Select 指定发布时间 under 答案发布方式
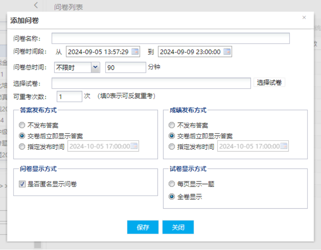 click(22, 147)
